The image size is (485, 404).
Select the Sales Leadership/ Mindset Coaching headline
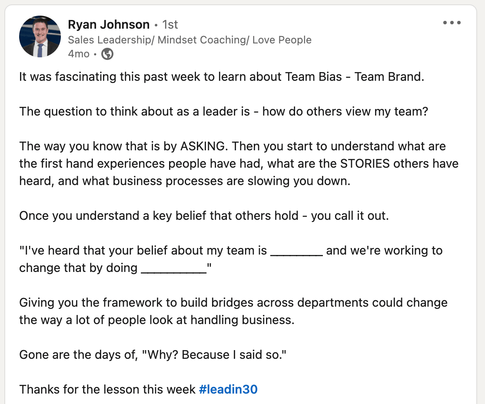coord(189,40)
